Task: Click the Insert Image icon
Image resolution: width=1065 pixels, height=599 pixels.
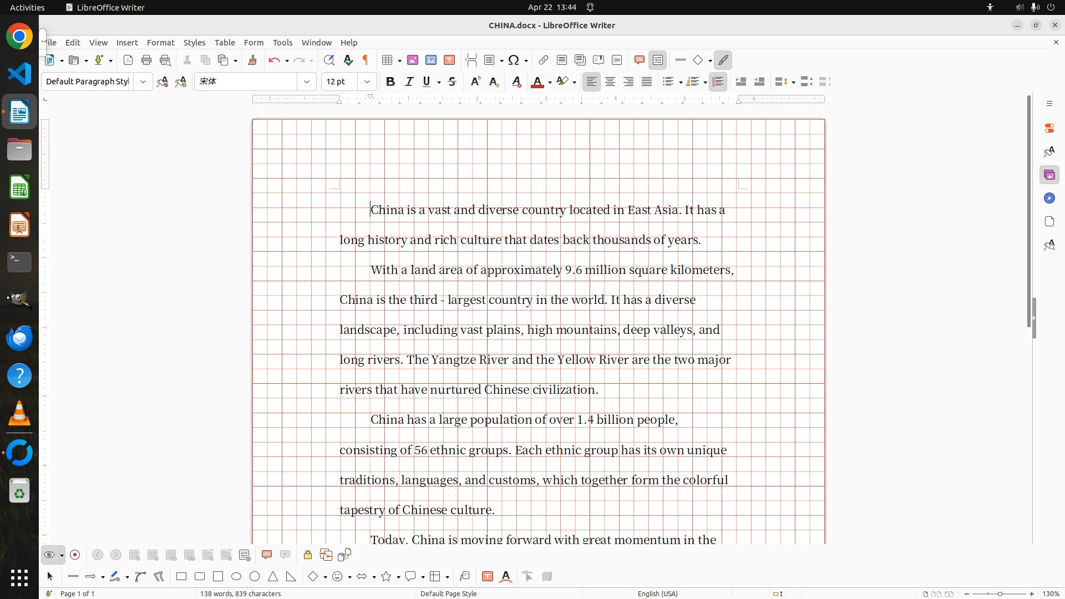Action: click(413, 60)
